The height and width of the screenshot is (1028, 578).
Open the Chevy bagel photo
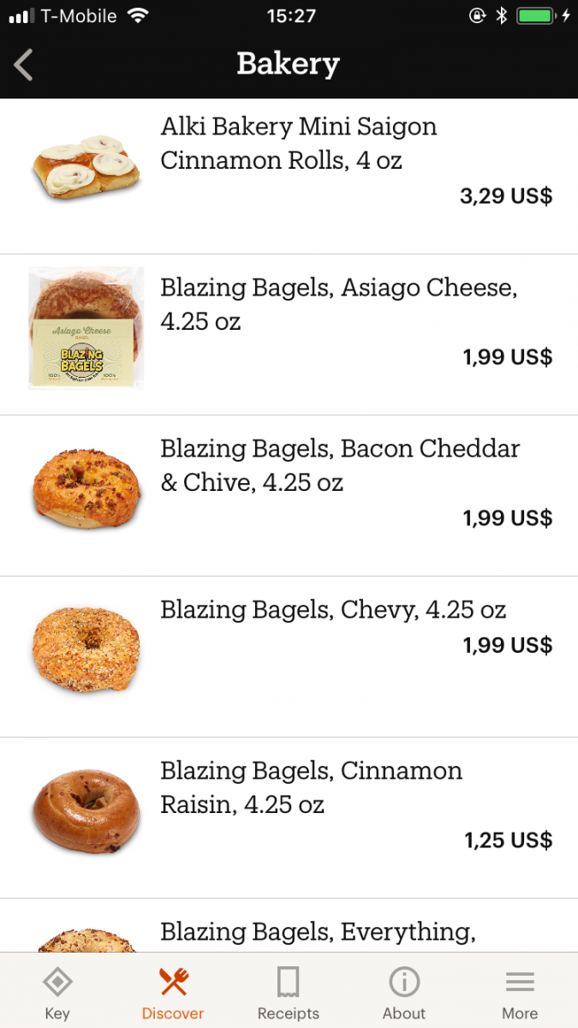[86, 648]
